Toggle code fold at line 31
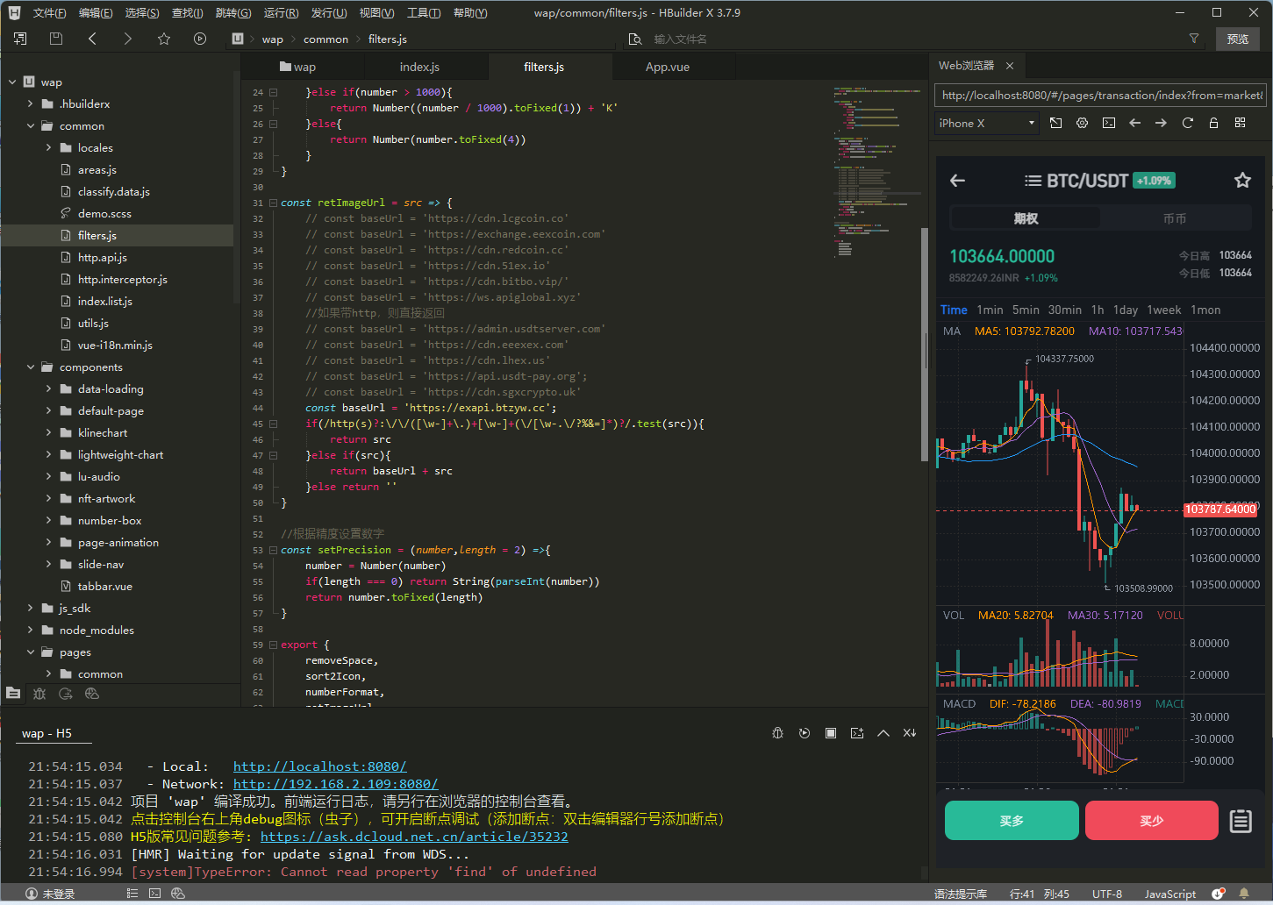 point(273,203)
